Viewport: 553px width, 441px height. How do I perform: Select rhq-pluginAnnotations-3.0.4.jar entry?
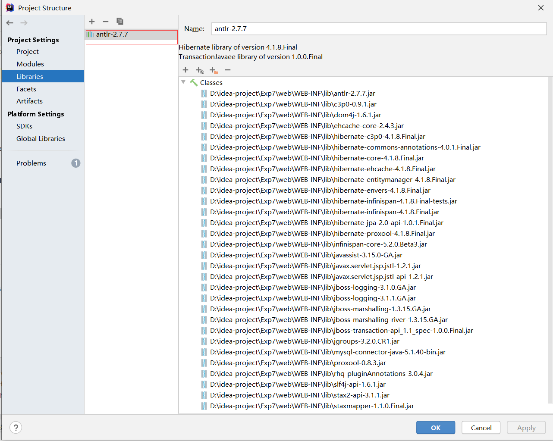pyautogui.click(x=321, y=374)
